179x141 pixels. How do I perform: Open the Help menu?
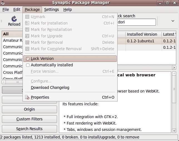click(x=68, y=9)
